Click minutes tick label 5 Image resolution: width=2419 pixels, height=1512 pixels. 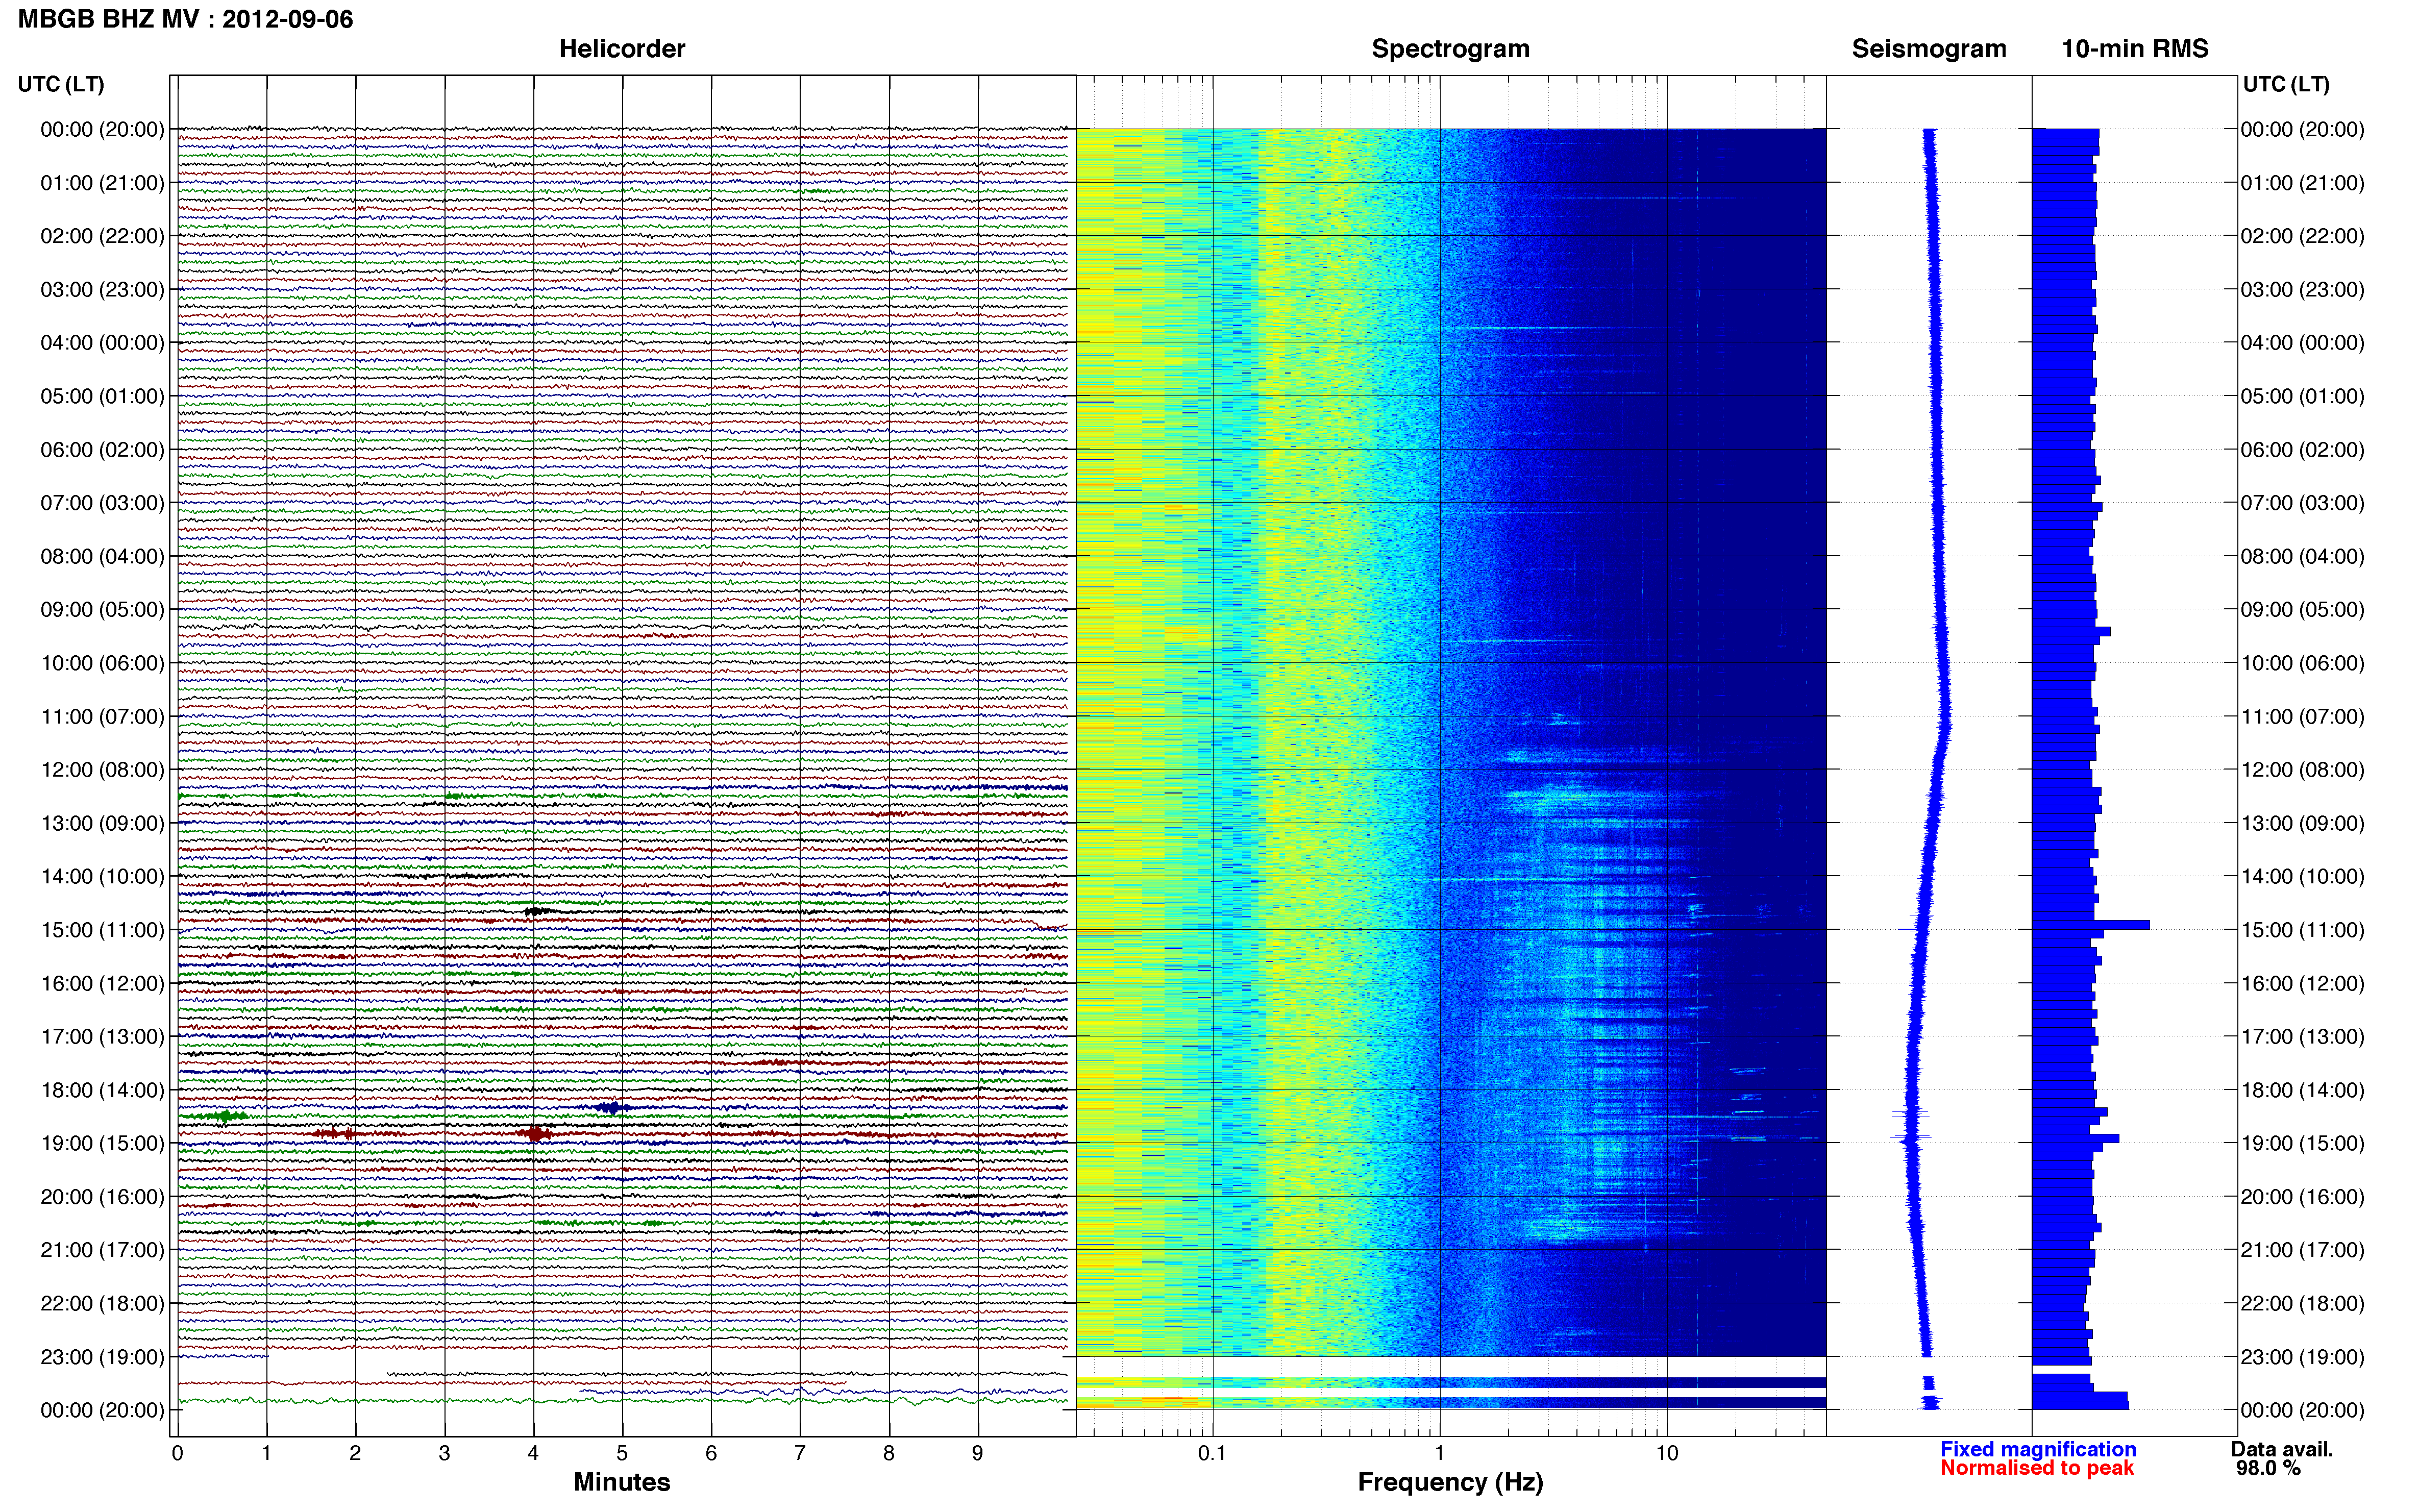622,1453
